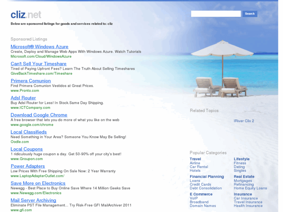Open the Local Coupons listing
Screen dimensions: 283x212
tap(27, 149)
